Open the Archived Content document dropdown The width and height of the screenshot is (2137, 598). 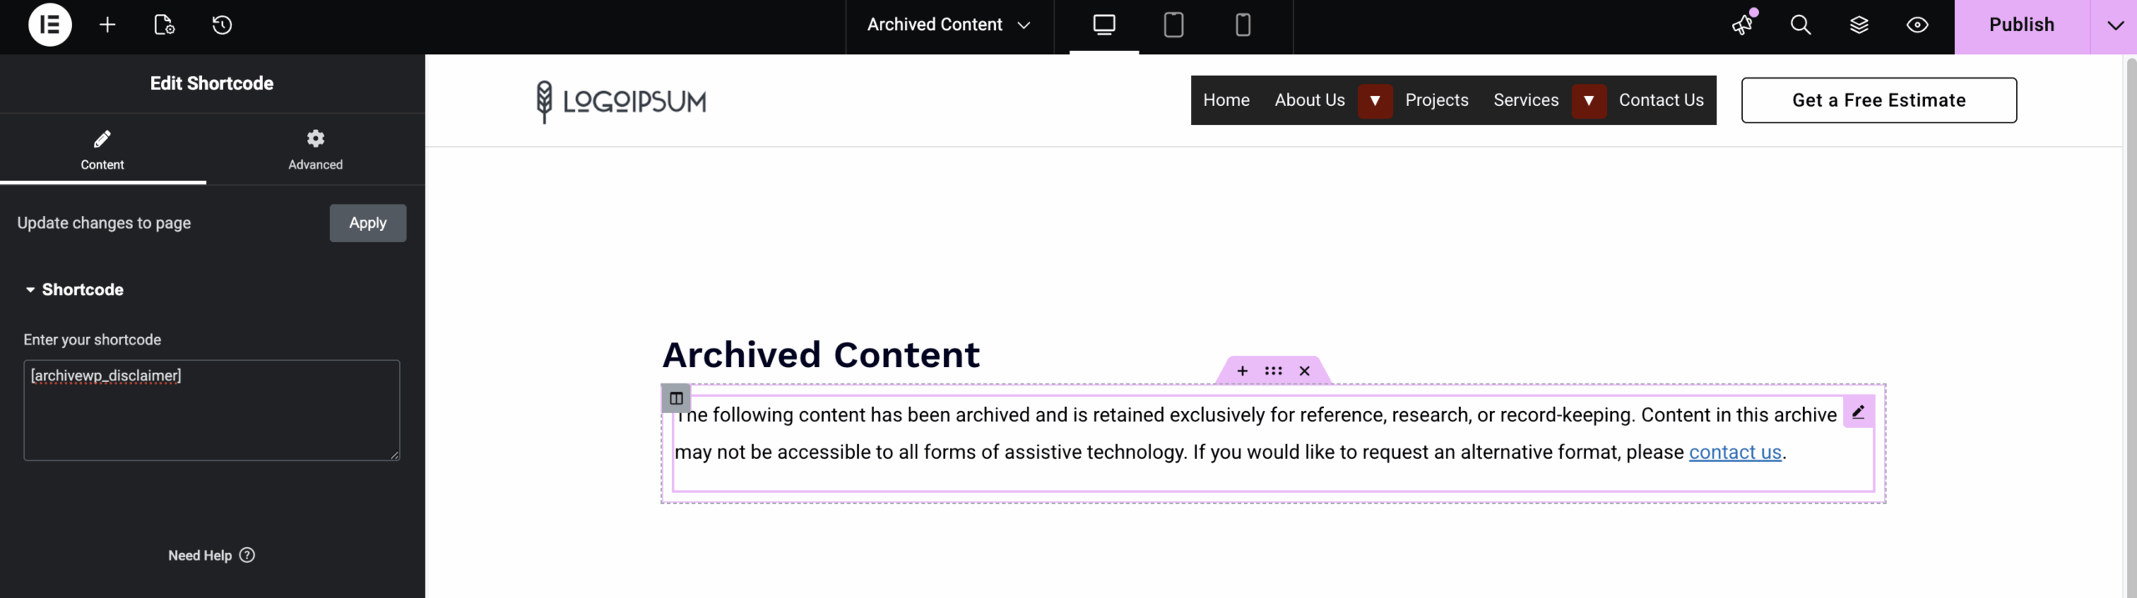[949, 25]
